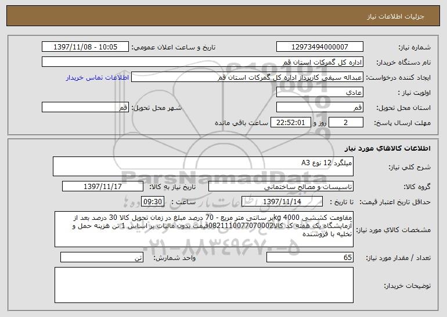Select the public announcement date field 1397/11/08 - 10:05
The width and height of the screenshot is (447, 317).
coord(85,47)
